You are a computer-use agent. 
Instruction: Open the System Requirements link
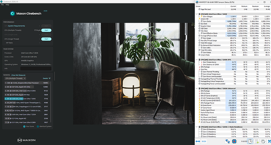17,26
